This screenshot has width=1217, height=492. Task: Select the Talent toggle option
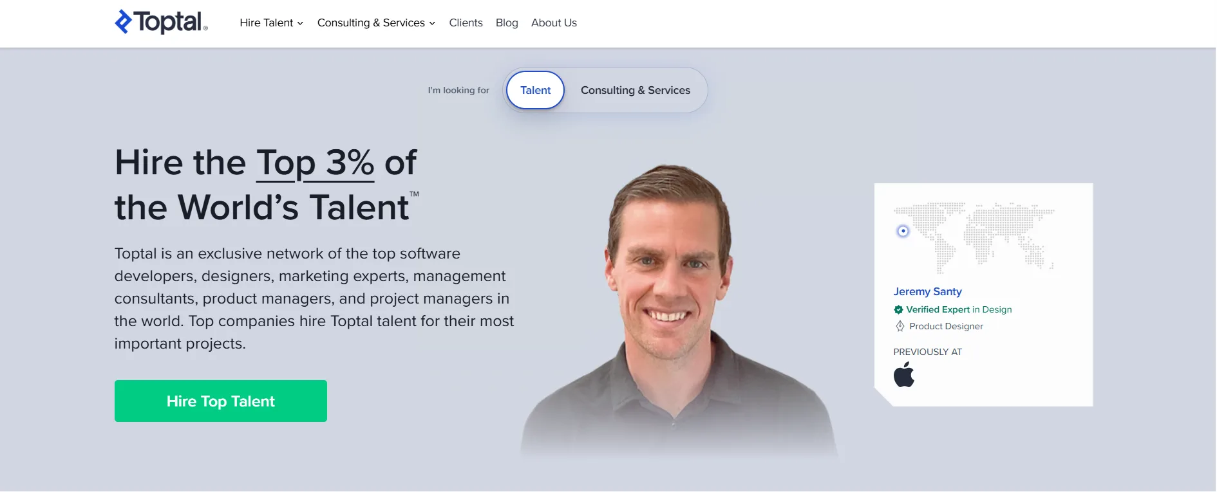535,90
